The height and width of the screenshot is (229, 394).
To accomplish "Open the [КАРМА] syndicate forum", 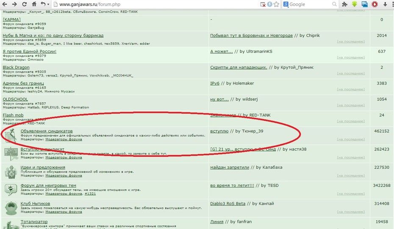I will (11, 19).
